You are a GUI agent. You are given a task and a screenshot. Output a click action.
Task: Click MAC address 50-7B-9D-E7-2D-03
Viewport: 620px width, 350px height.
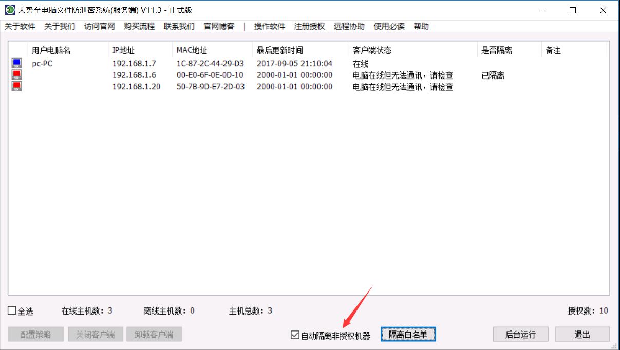point(211,87)
